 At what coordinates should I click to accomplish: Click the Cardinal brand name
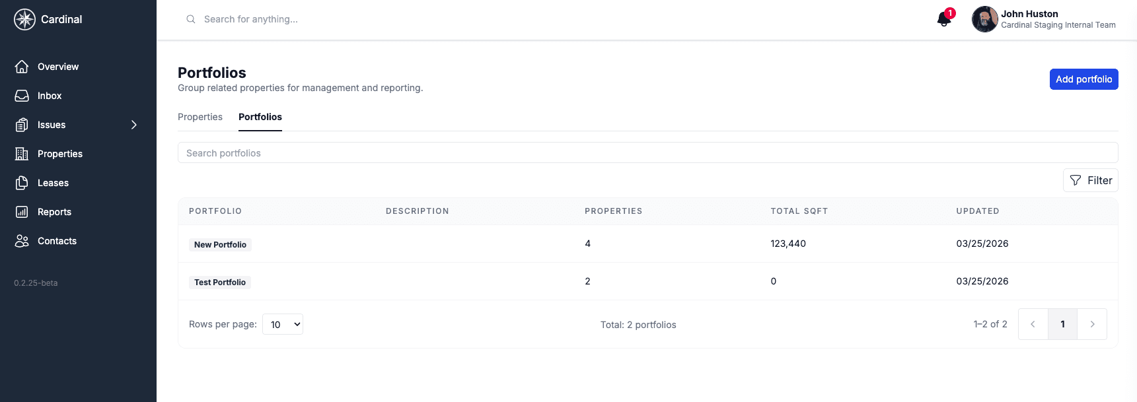61,19
